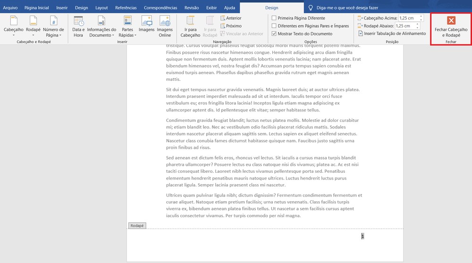Click the paragraph starting 'Ultrices quam pulvinar'
This screenshot has height=263, width=472.
[x=264, y=205]
